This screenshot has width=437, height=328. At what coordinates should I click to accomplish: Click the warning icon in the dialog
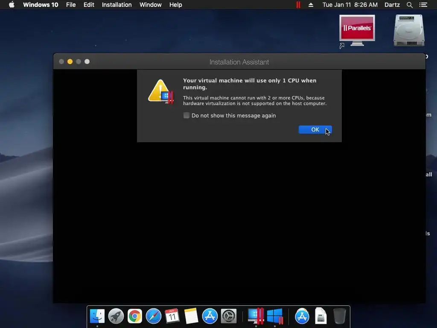[161, 91]
